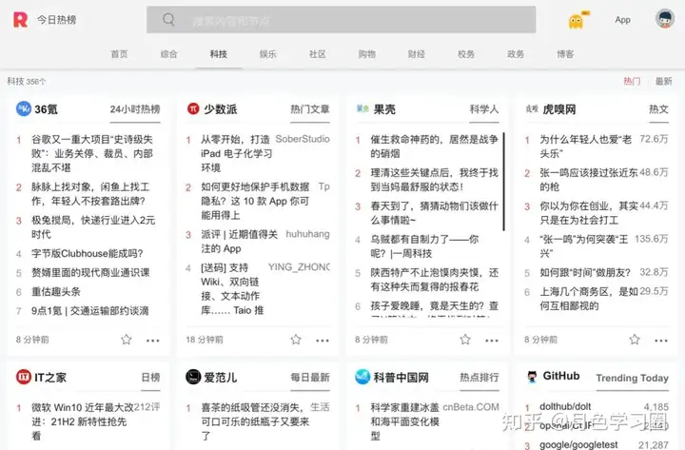The width and height of the screenshot is (685, 450).
Task: Open GitHub Trending Today list selector
Action: tap(632, 378)
